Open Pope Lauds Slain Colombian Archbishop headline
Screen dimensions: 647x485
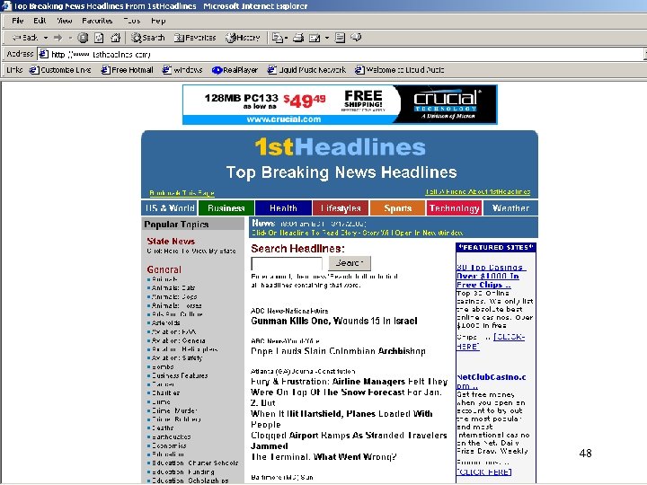pos(339,351)
